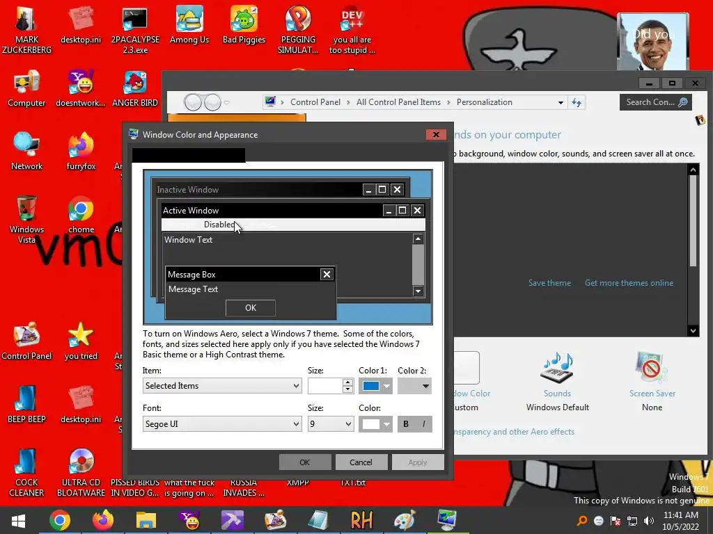This screenshot has height=534, width=713.
Task: Click Personalization in the breadcrumb
Action: pos(485,102)
